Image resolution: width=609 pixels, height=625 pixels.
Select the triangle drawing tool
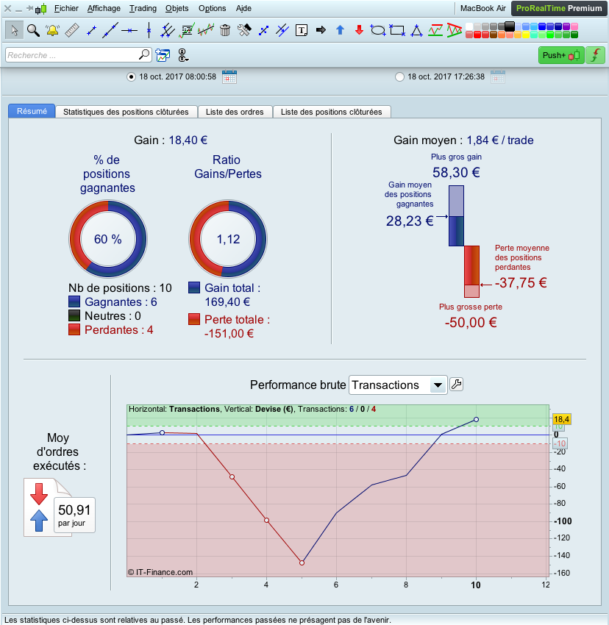(416, 31)
